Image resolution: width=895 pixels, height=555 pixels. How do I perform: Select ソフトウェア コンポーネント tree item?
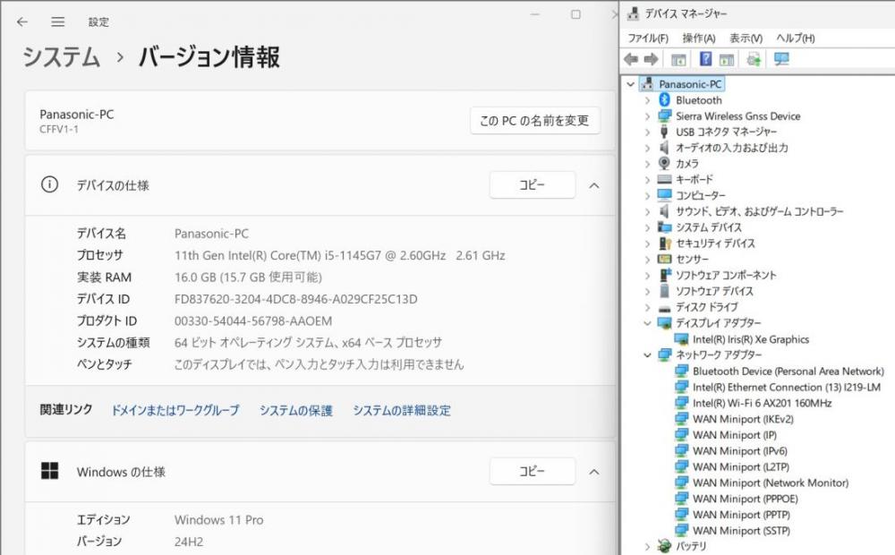[726, 275]
